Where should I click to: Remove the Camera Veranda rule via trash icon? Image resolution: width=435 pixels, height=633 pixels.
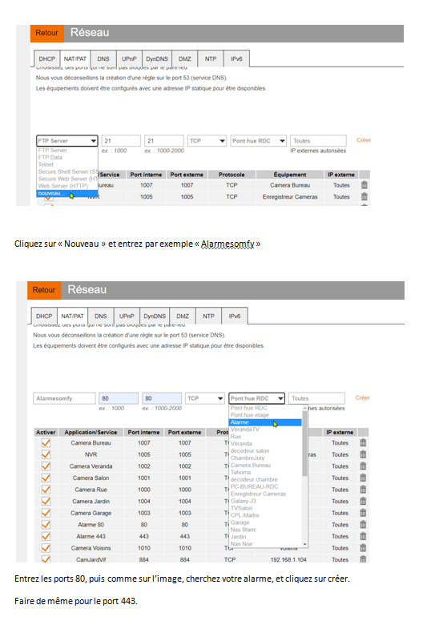pos(363,466)
